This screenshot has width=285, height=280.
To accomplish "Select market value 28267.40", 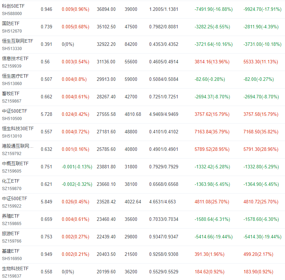I will [x=106, y=97].
